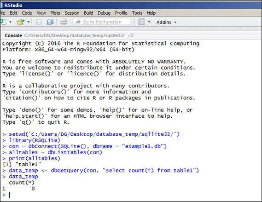Viewport: 262px width, 202px height.
Task: Open the Addins dropdown
Action: click(166, 22)
